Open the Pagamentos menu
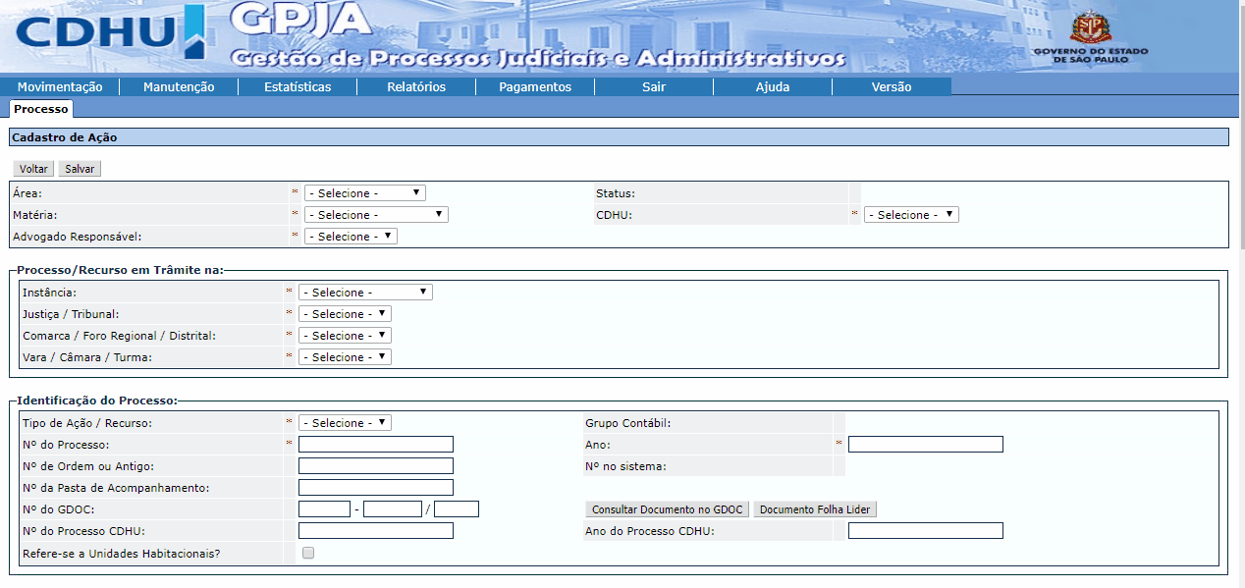This screenshot has width=1245, height=588. point(535,86)
